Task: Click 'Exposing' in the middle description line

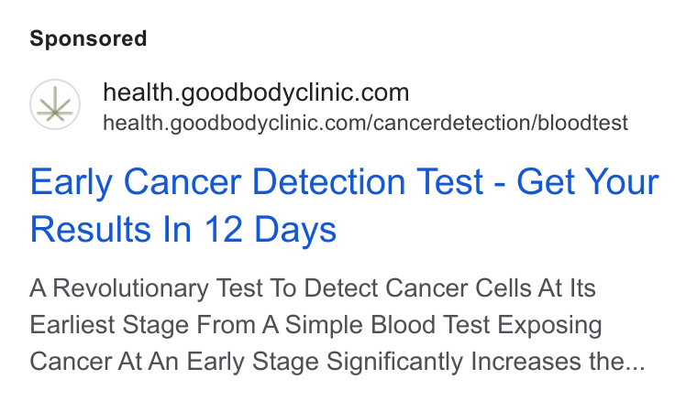Action: pyautogui.click(x=549, y=325)
